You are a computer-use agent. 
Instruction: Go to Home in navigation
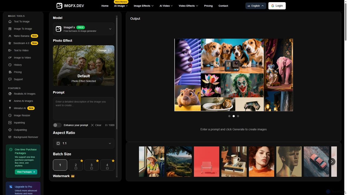105,6
